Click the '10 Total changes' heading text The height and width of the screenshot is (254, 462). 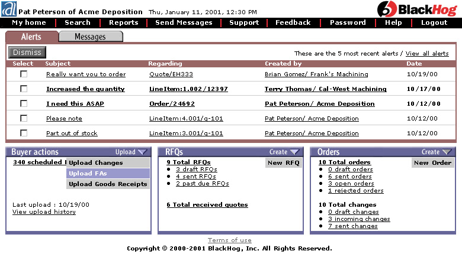347,204
